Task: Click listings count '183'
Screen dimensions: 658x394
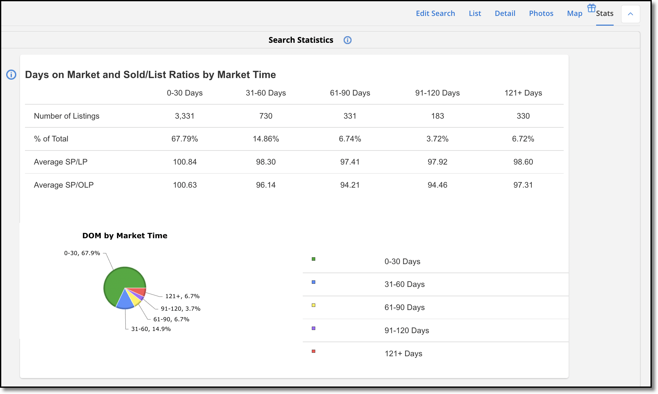Action: (x=437, y=116)
